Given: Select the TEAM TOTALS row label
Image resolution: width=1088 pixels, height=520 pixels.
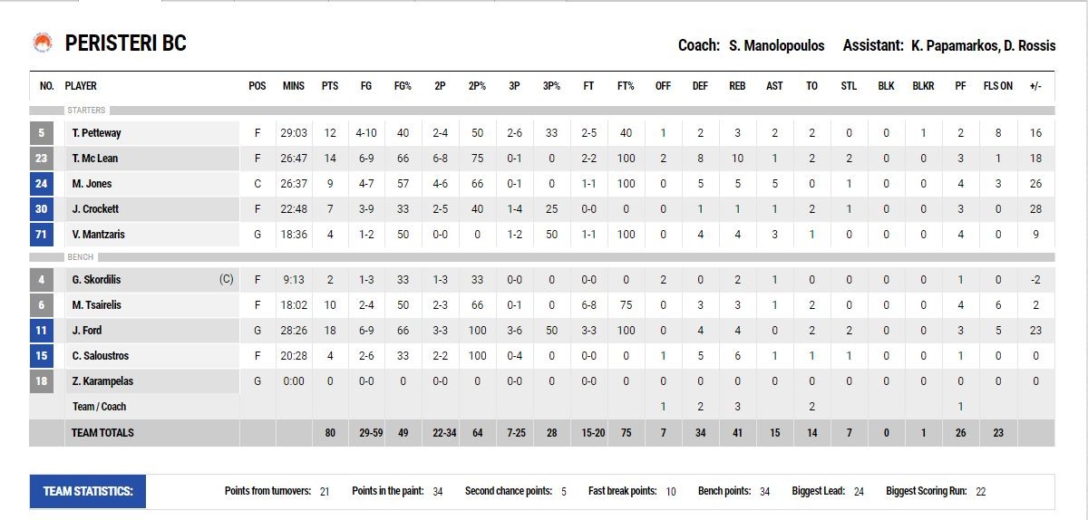Looking at the screenshot, I should 102,433.
